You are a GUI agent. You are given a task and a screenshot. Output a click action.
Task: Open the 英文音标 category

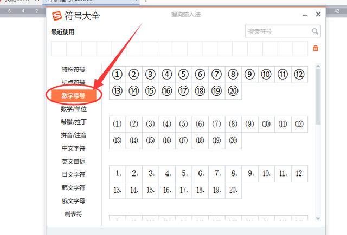pyautogui.click(x=74, y=161)
